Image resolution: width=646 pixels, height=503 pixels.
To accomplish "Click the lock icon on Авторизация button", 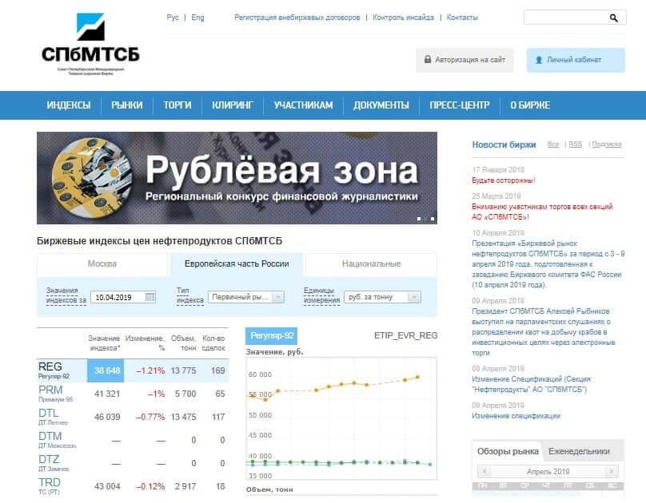I will coord(428,60).
